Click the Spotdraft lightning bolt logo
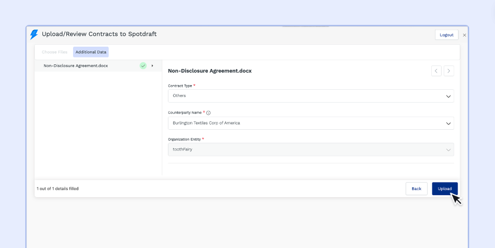Viewport: 495px width, 248px height. point(34,34)
